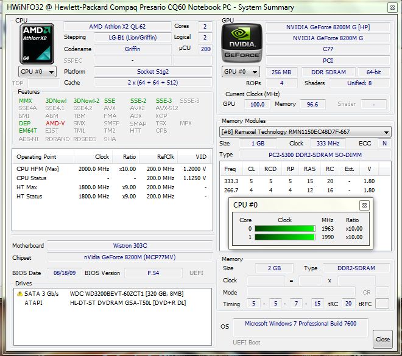Click the PC2-5300 DDR2-SDRAM SO-DIMM type field
This screenshot has width=402, height=356.
[315, 155]
